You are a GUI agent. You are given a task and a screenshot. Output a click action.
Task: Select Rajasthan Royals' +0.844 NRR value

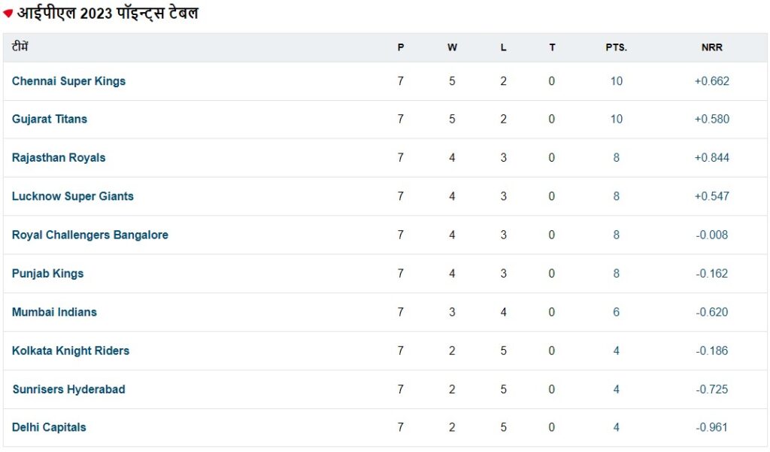[x=711, y=158]
